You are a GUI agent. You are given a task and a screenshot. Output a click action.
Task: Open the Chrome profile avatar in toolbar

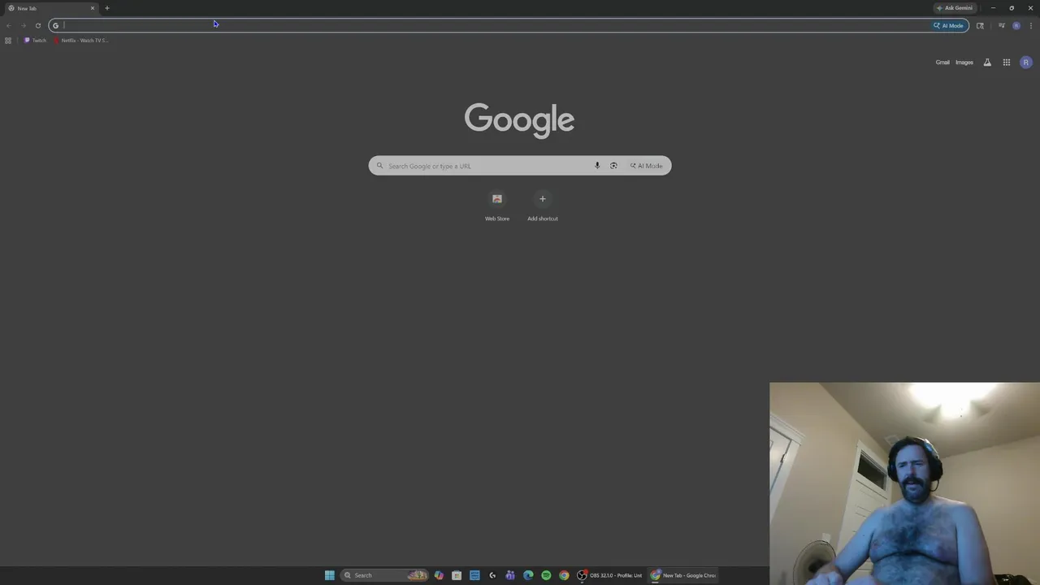coord(1016,25)
